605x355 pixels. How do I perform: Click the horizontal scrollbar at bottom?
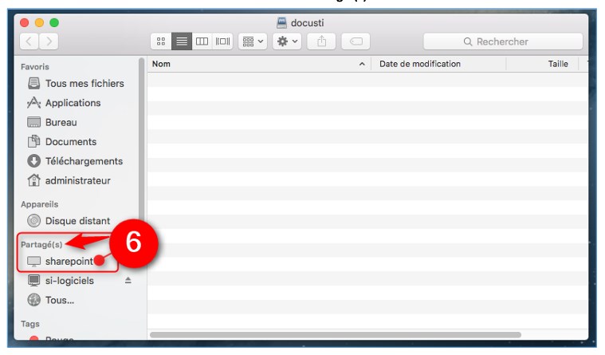[x=335, y=334]
